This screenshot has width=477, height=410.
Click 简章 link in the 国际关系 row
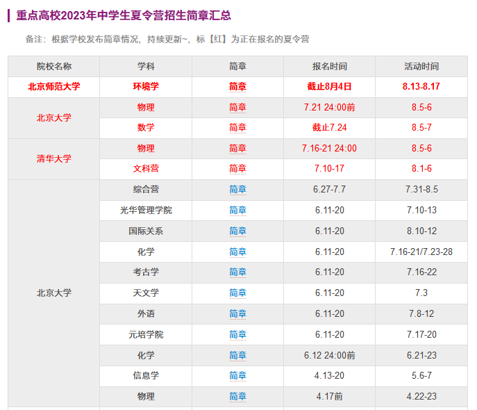237,231
